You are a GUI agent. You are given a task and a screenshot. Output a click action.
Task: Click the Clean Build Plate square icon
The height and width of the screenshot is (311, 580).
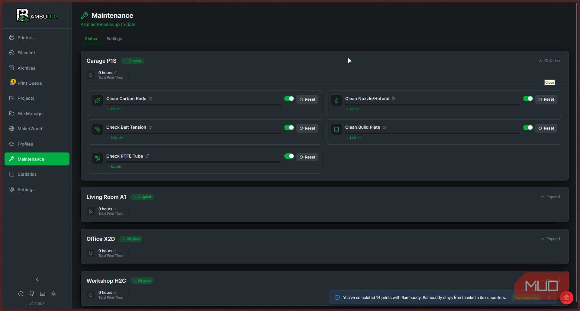pyautogui.click(x=337, y=130)
